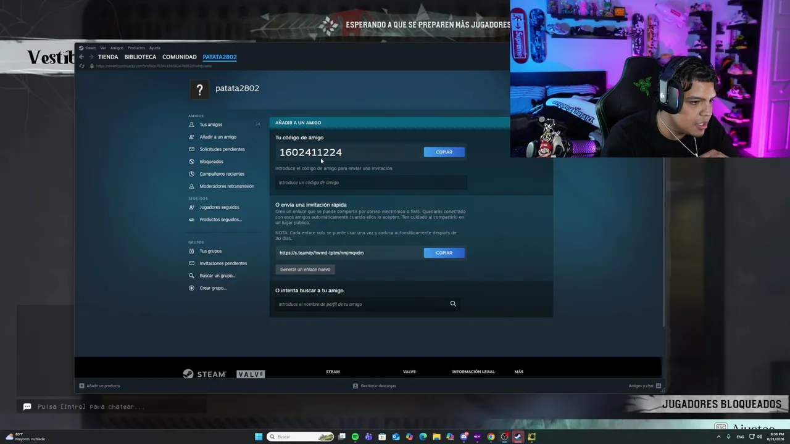Open Task View on the taskbar
This screenshot has width=790, height=444.
[x=341, y=437]
